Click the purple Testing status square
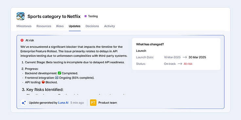Image resolution: width=241 pixels, height=120 pixels. (x=85, y=16)
